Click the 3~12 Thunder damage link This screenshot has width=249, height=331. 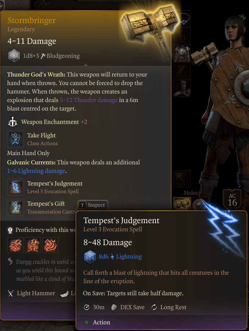[x=89, y=100]
